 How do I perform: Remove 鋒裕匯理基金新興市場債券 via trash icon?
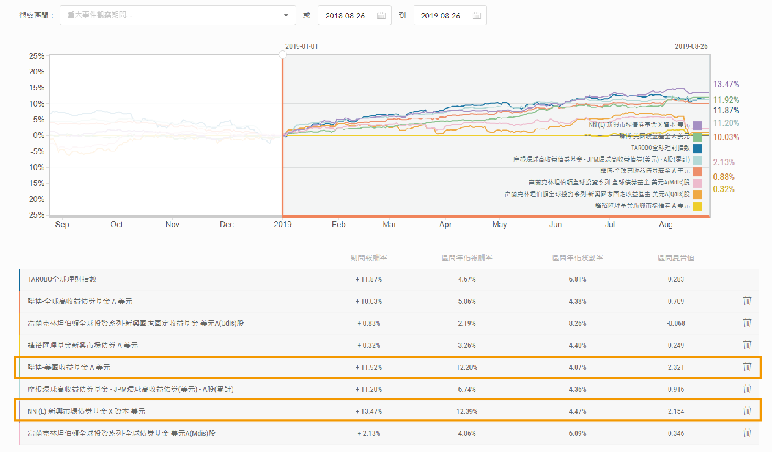[x=747, y=345]
